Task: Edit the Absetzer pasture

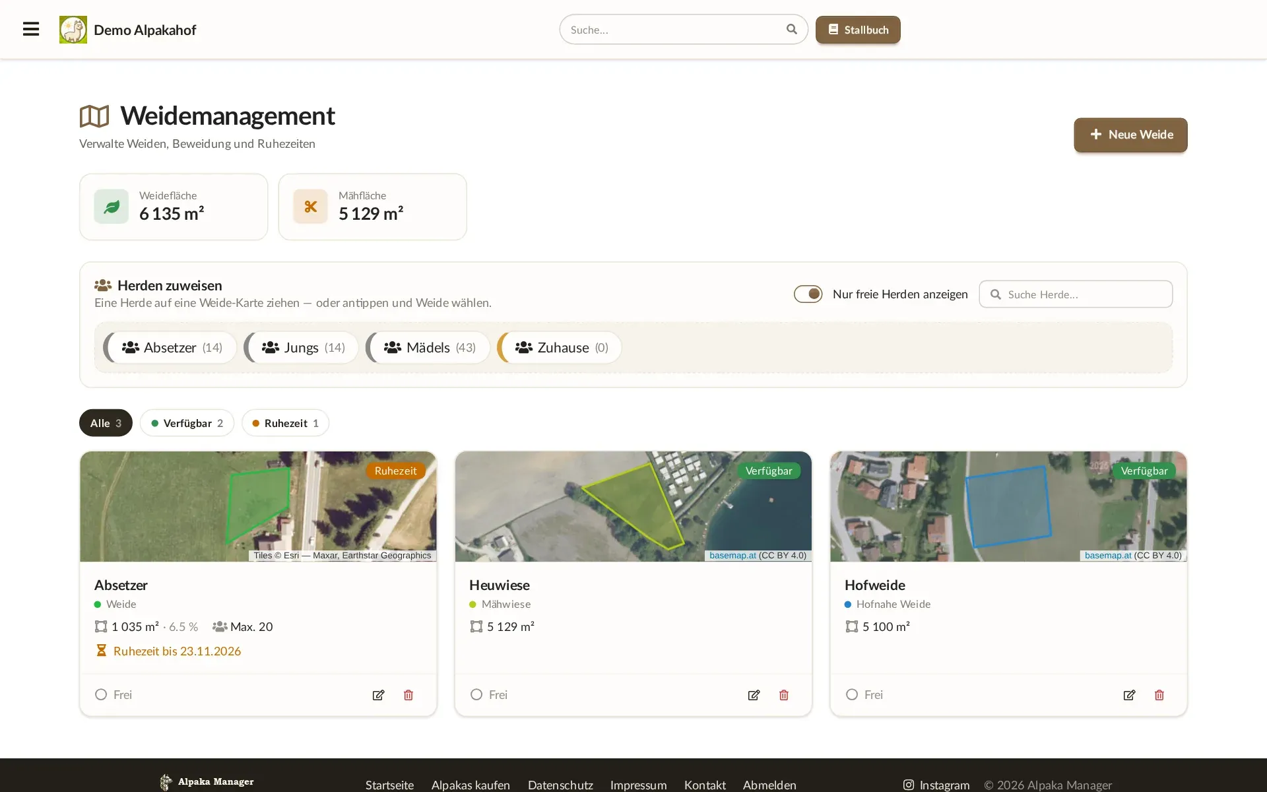Action: point(378,695)
